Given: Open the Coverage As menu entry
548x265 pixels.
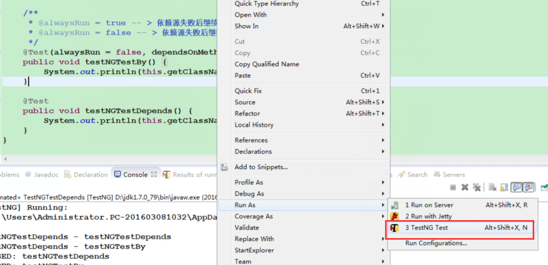Looking at the screenshot, I should (303, 216).
